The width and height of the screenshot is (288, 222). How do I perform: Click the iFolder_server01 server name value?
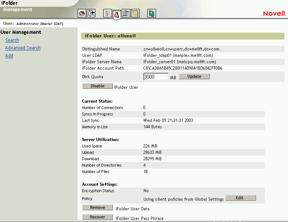(x=180, y=62)
